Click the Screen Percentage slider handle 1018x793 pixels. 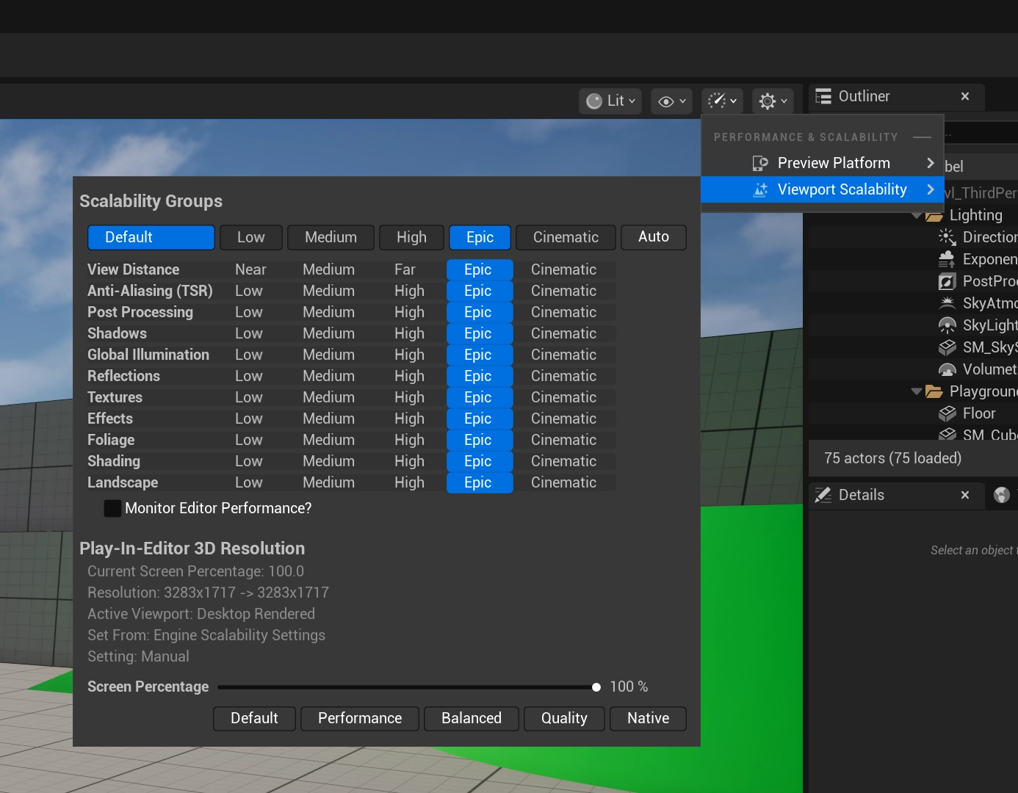[596, 687]
